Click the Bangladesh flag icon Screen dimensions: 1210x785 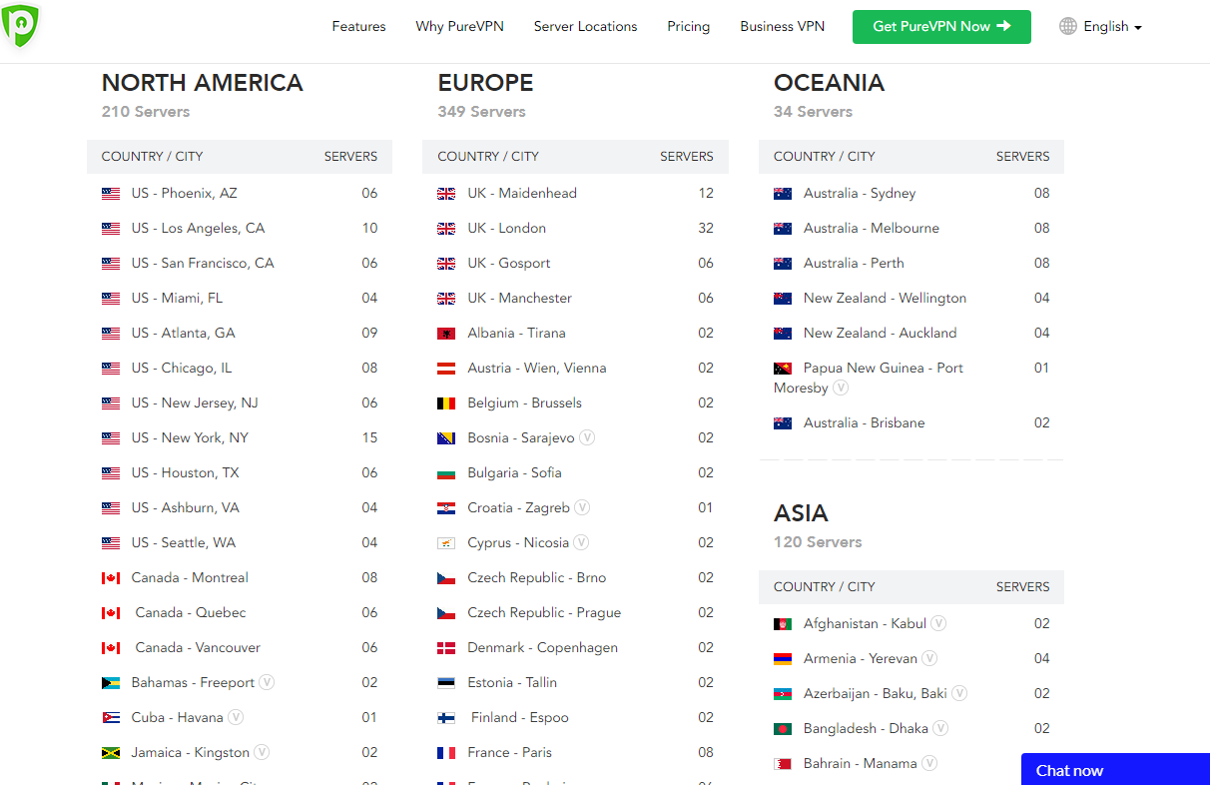[783, 729]
